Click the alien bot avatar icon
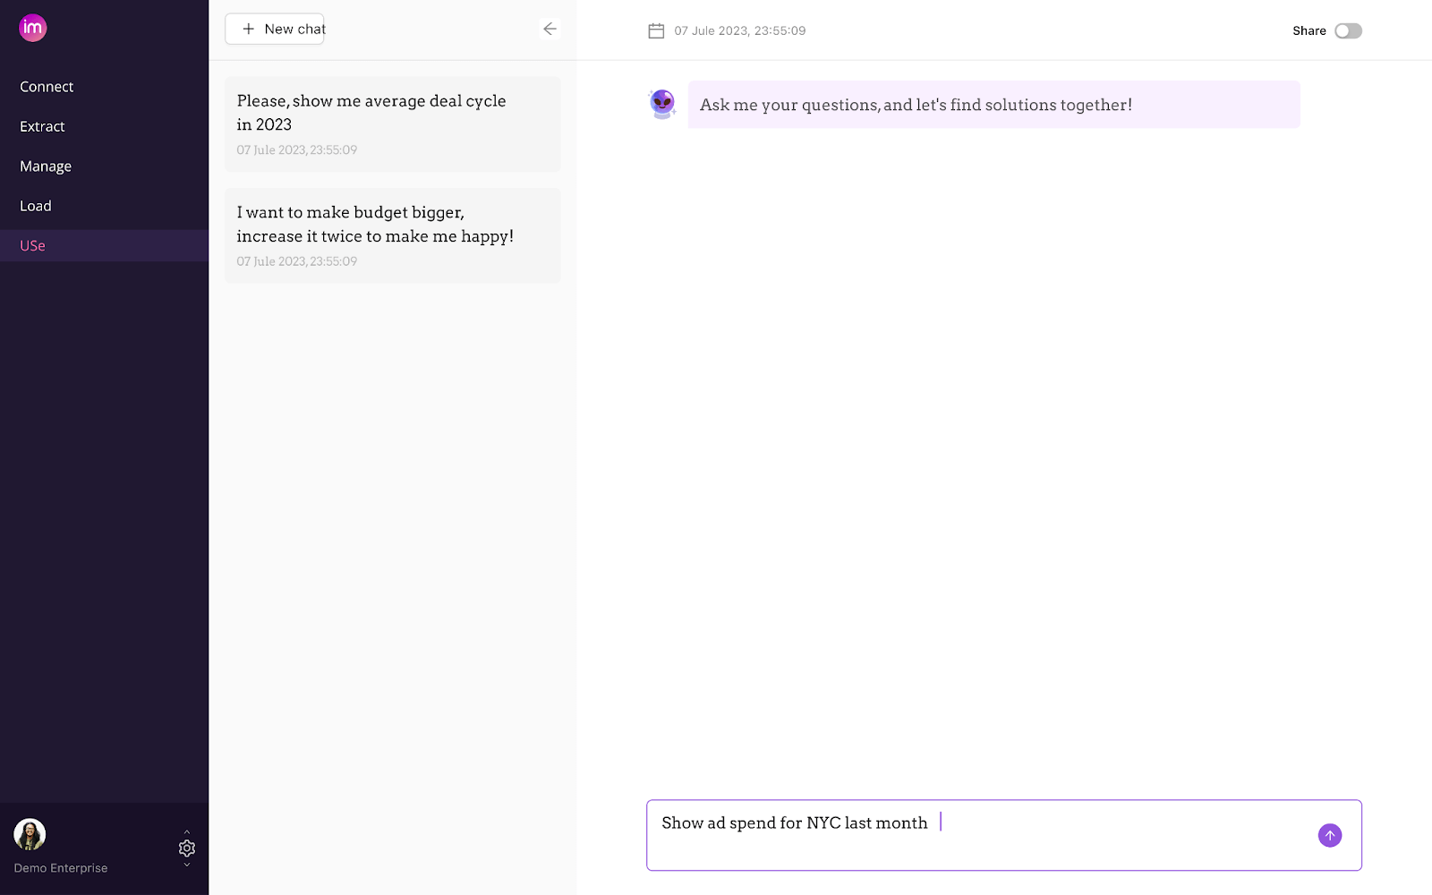The height and width of the screenshot is (895, 1432). pyautogui.click(x=662, y=104)
